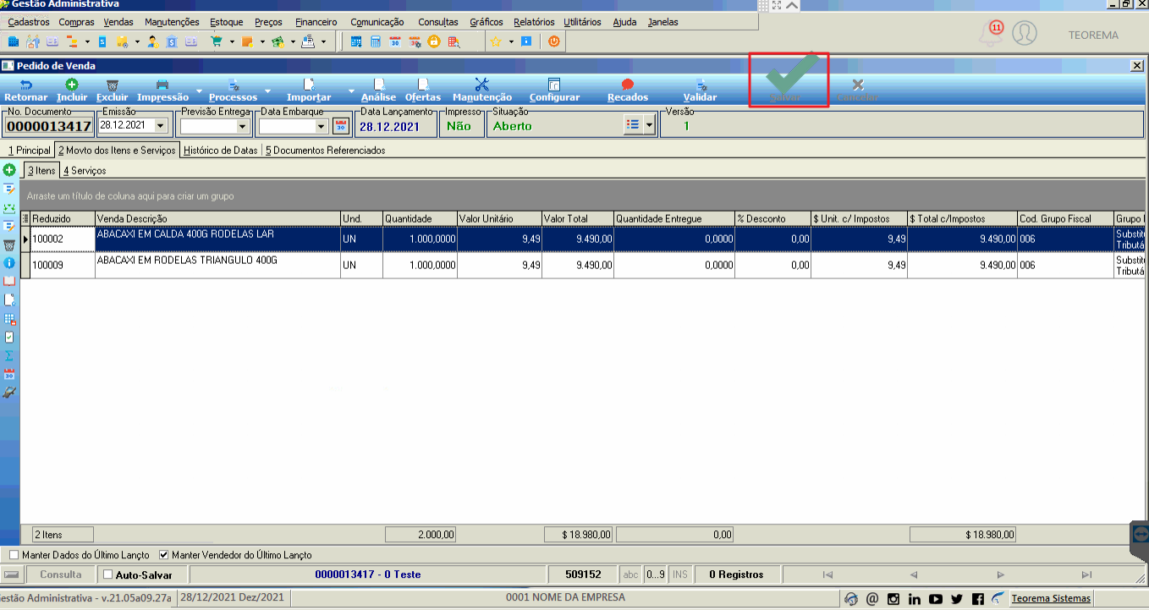
Task: Click the Consulta button
Action: tap(61, 574)
